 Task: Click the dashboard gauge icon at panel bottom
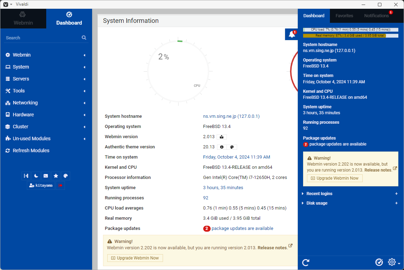click(x=379, y=262)
